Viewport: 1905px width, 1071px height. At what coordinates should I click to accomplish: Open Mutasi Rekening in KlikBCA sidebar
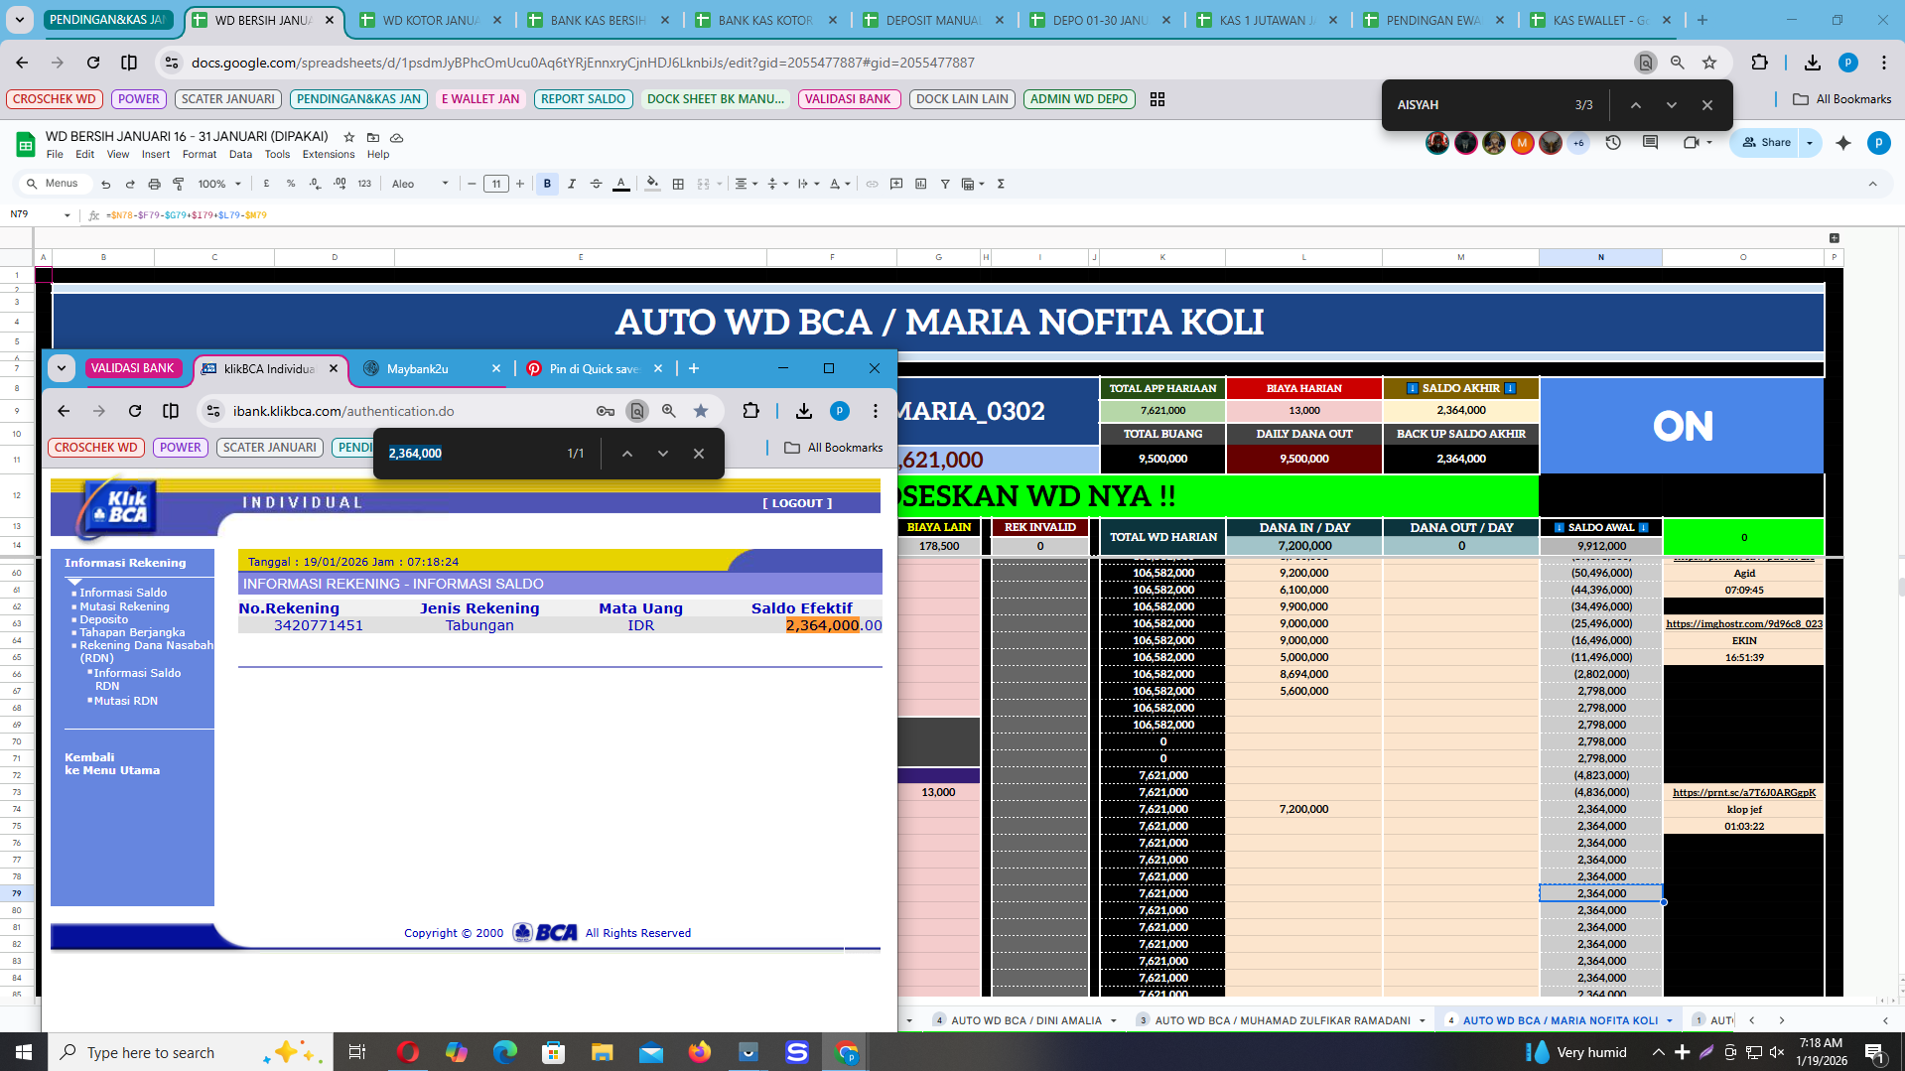[x=124, y=606]
